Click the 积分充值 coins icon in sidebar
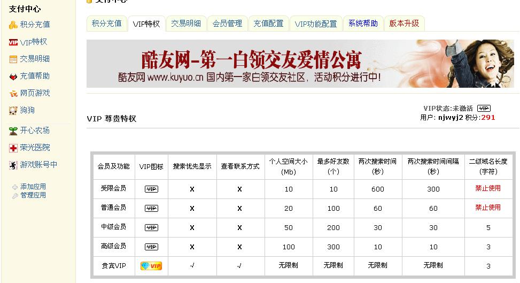Image resolution: width=520 pixels, height=283 pixels. pyautogui.click(x=13, y=25)
